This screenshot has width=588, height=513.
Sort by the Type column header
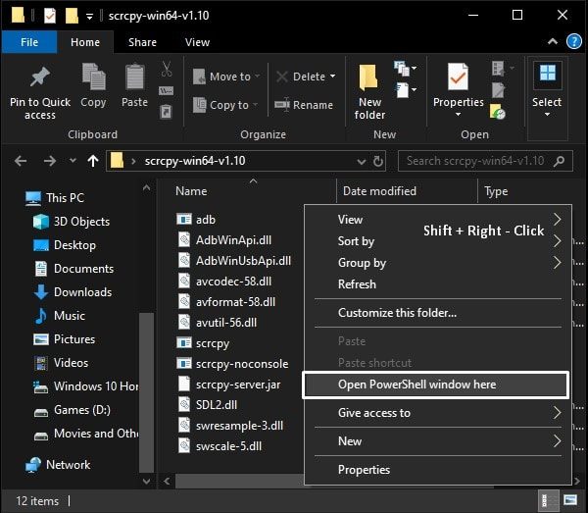[496, 191]
